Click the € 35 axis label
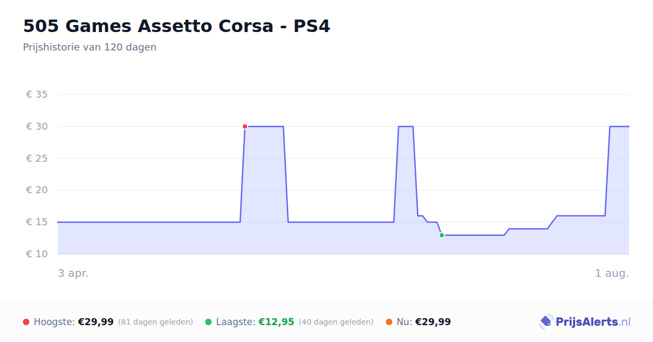 [x=37, y=94]
